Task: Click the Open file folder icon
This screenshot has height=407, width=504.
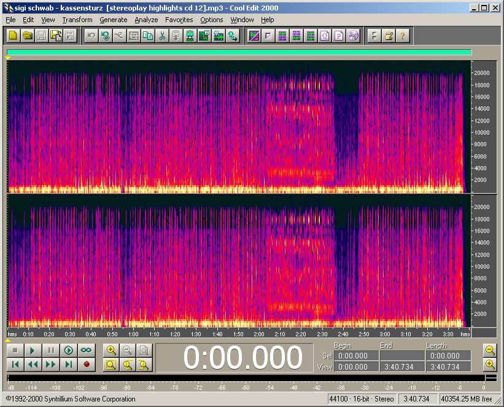Action: 27,36
